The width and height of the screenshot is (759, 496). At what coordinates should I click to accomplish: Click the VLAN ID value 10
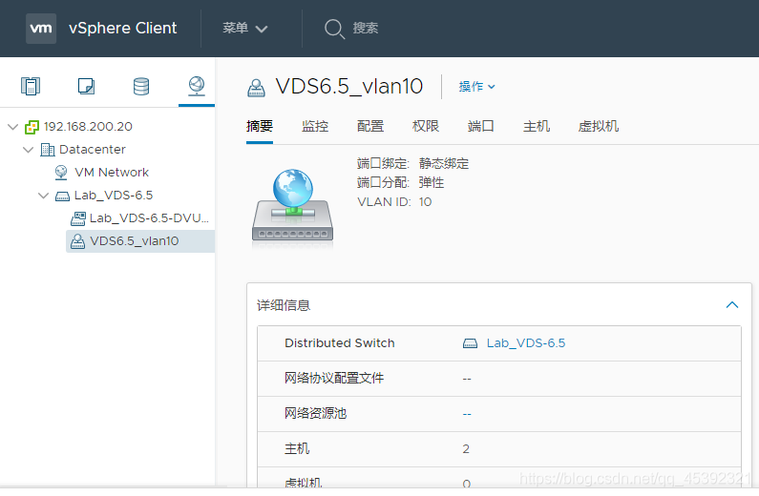(425, 202)
